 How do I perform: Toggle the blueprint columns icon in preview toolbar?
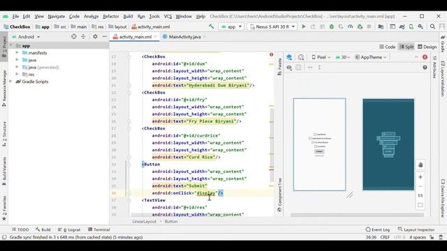point(298,68)
